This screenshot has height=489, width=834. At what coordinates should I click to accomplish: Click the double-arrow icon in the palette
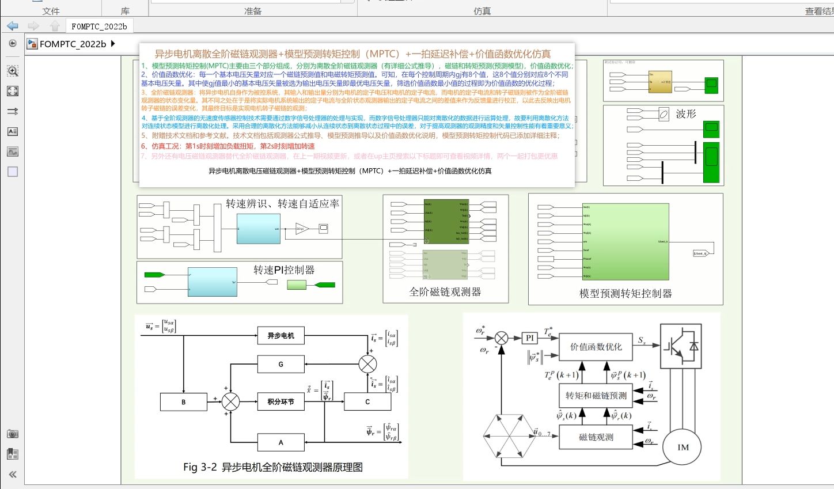13,111
